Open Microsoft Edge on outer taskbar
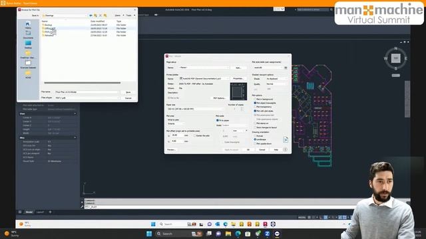 tap(238, 234)
